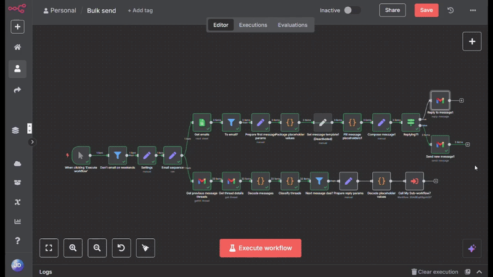The width and height of the screenshot is (493, 277).
Task: Select the Get thread details Gmail node
Action: coord(231,181)
